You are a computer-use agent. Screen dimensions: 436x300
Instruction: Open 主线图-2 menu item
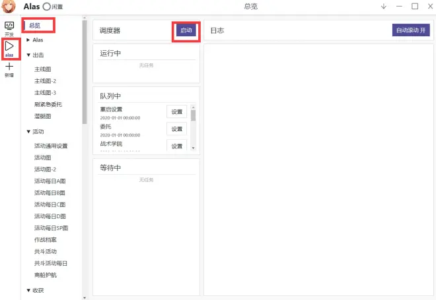tap(45, 81)
